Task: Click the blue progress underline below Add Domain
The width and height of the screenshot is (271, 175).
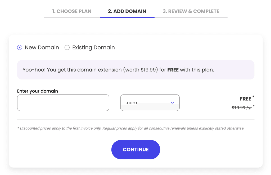Action: tap(127, 17)
